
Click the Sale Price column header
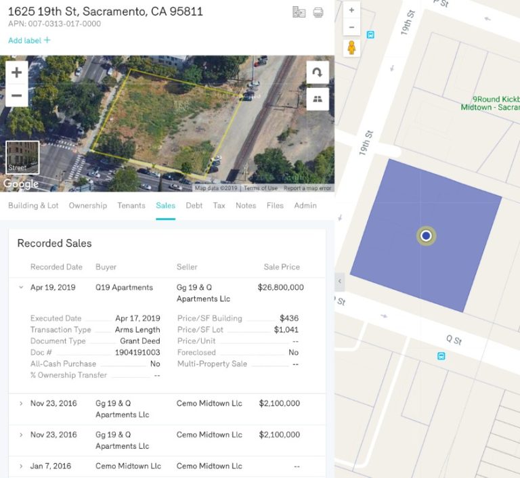[282, 267]
